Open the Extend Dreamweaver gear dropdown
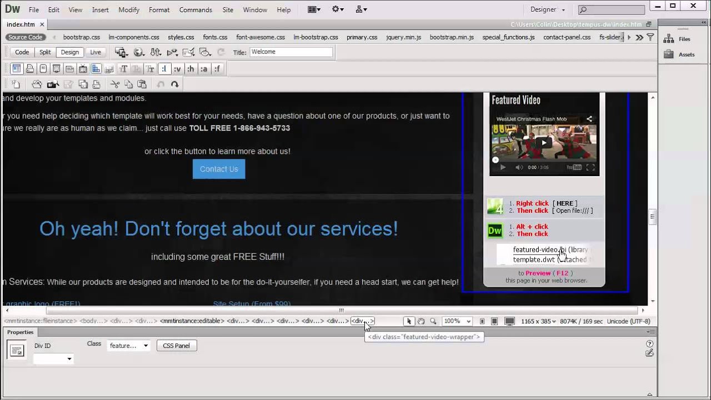The width and height of the screenshot is (711, 400). [338, 9]
